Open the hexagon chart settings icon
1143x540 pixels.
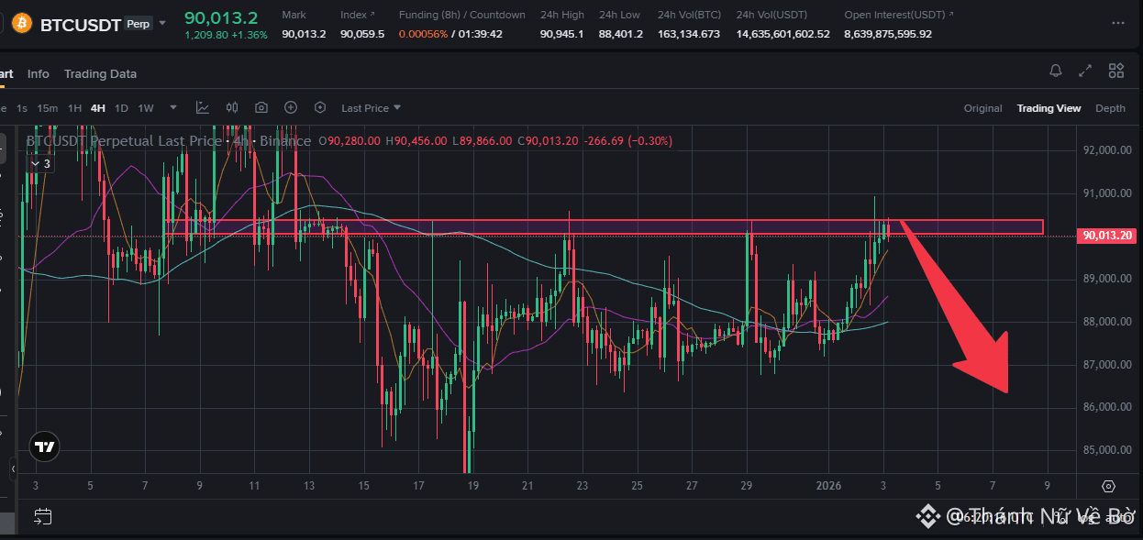point(320,107)
